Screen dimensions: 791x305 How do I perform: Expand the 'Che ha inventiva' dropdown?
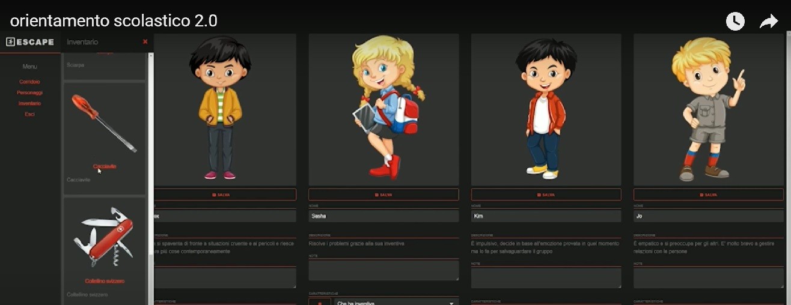click(395, 302)
